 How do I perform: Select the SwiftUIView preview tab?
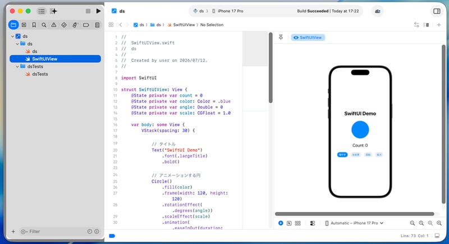(308, 37)
